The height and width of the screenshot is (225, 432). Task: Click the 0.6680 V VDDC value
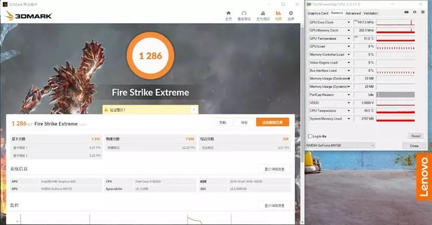368,103
